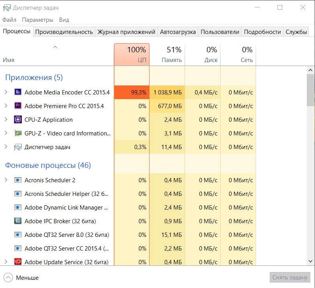Click the 1 038,9 МБ memory cell
The width and height of the screenshot is (315, 288).
(x=167, y=92)
